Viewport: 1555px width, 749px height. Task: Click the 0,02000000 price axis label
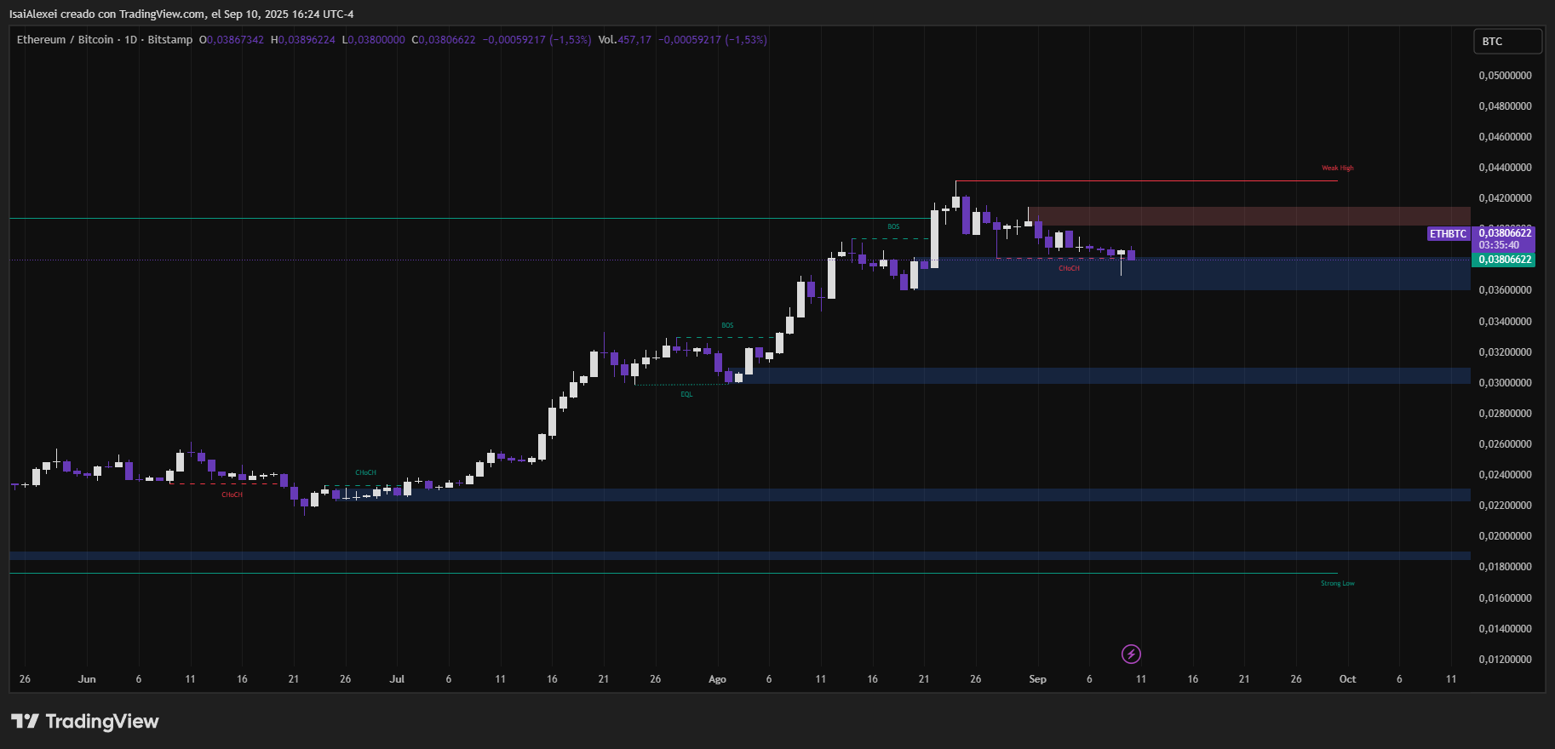click(x=1505, y=536)
